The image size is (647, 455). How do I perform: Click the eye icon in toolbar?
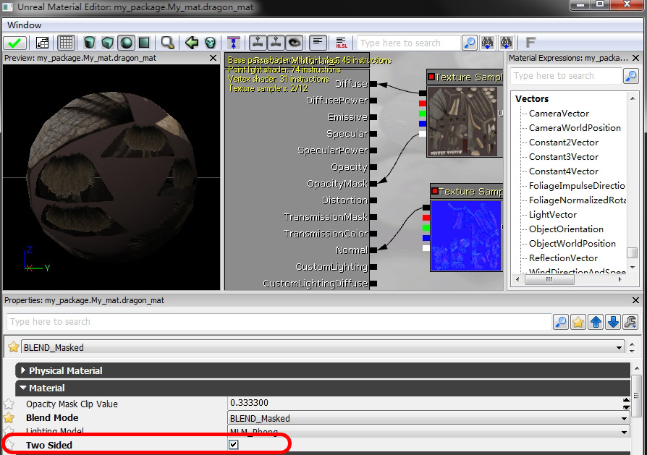click(293, 43)
